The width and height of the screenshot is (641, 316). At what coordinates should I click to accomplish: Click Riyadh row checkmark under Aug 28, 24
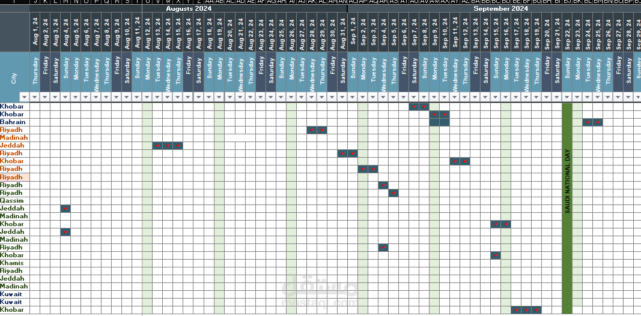(x=312, y=130)
